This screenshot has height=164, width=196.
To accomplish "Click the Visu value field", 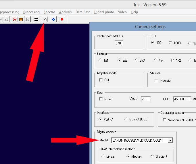I will click(146, 99).
